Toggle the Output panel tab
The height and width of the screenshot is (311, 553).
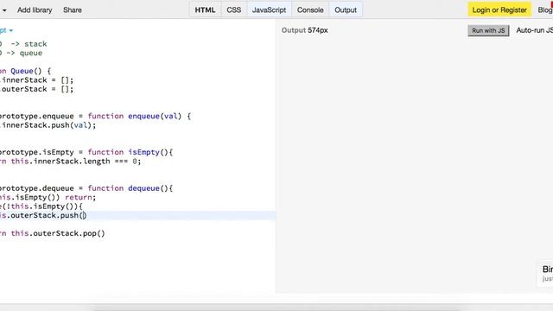point(346,10)
